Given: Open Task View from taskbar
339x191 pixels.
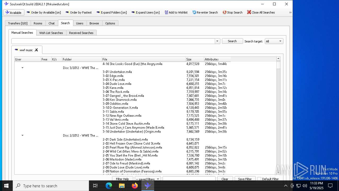Looking at the screenshot, I should point(95,186).
